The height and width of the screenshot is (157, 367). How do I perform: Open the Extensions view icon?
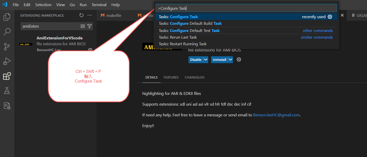(x=7, y=76)
